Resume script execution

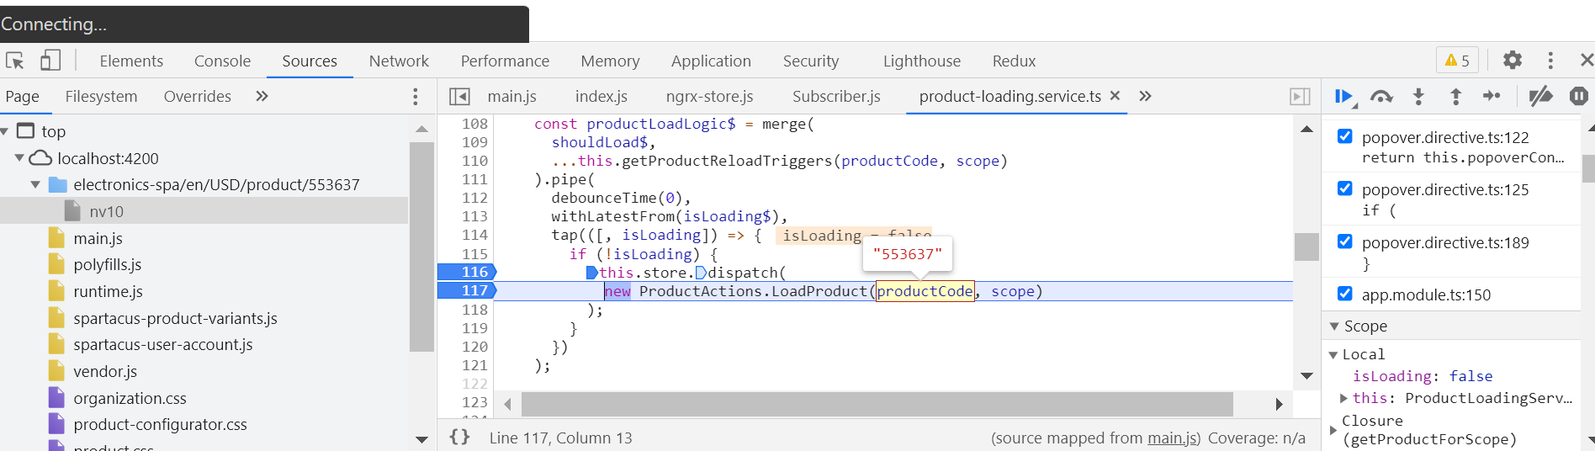coord(1344,97)
